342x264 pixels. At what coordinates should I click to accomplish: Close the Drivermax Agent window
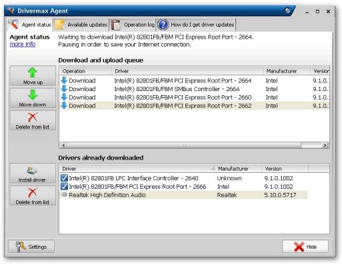point(328,11)
